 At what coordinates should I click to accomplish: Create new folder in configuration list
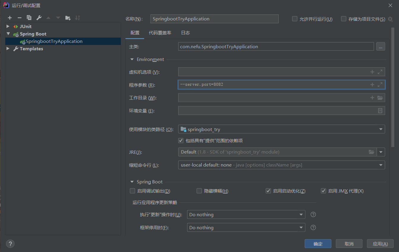coord(68,18)
